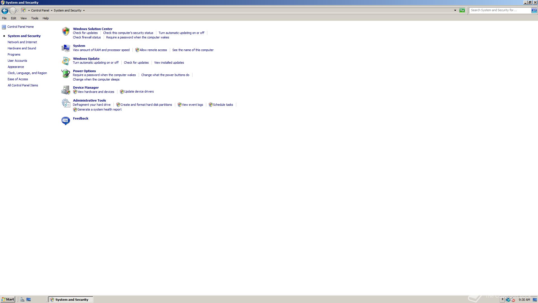Open Server Manager from quick launch
538x303 pixels.
pos(22,299)
